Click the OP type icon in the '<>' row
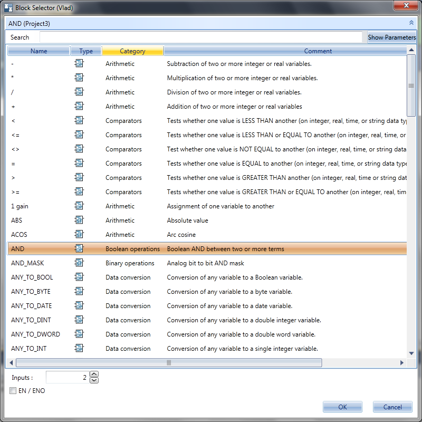The image size is (422, 422). (x=79, y=149)
